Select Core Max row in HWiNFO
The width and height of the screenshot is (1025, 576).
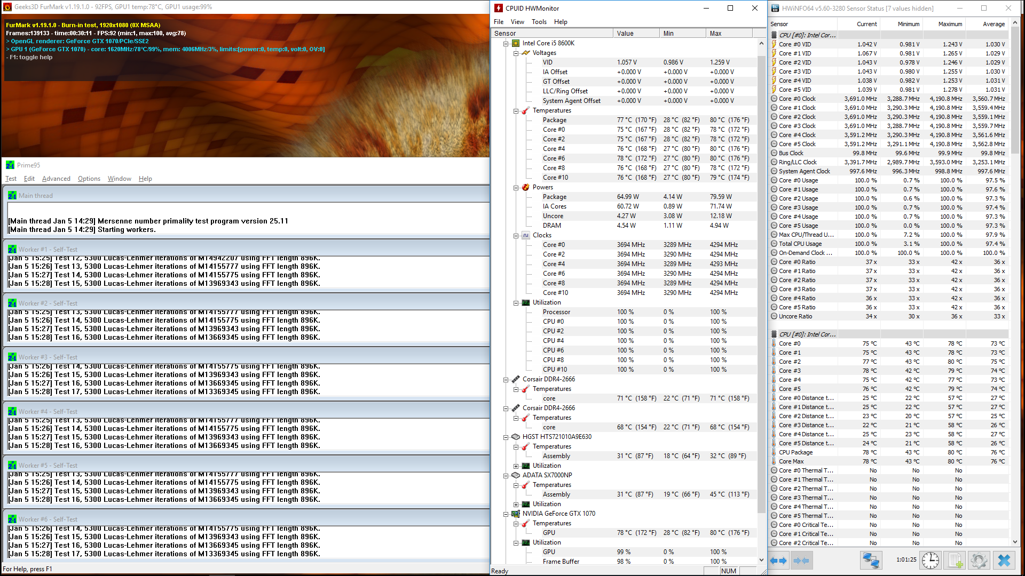coord(889,461)
